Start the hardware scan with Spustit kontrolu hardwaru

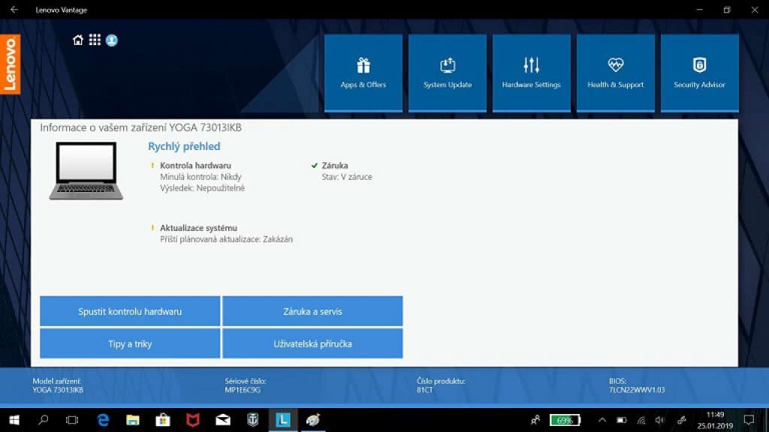point(130,311)
